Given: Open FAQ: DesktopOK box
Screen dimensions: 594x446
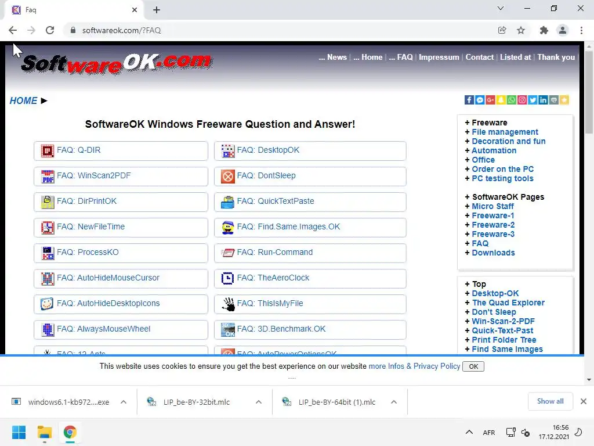Looking at the screenshot, I should (310, 150).
